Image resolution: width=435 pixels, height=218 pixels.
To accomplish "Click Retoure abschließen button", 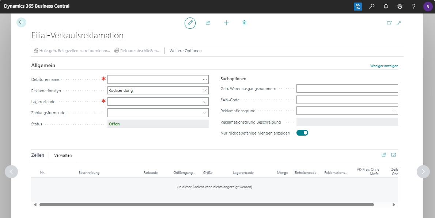I will pos(137,51).
